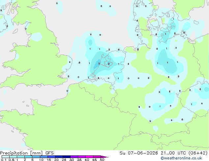Click the '20' legend scale label
This screenshot has height=161, width=209.
(56, 160)
